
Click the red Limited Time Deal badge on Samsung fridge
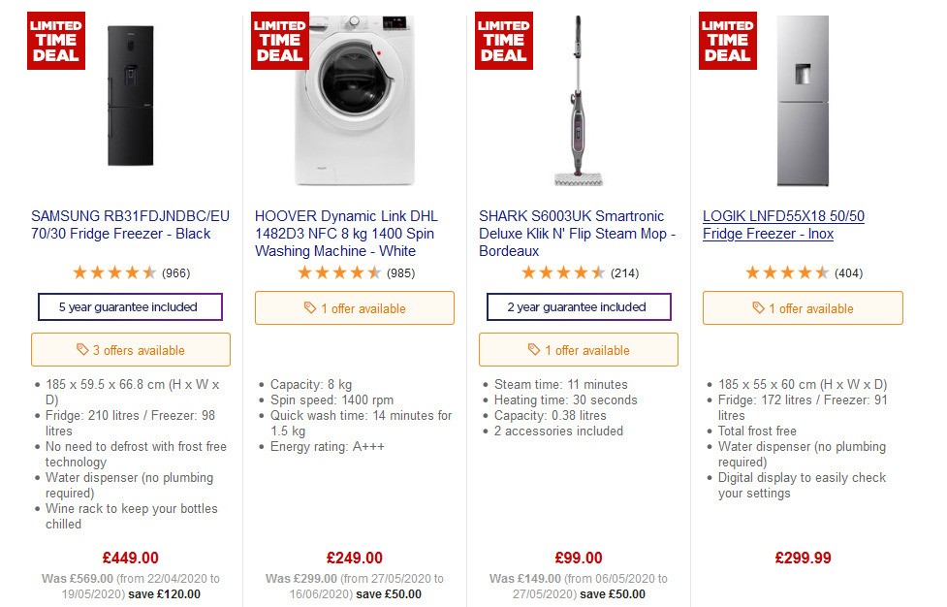point(55,41)
